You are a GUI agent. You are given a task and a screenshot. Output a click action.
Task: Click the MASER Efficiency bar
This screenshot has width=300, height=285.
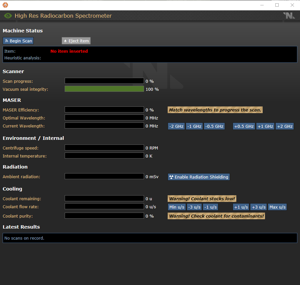(x=104, y=109)
